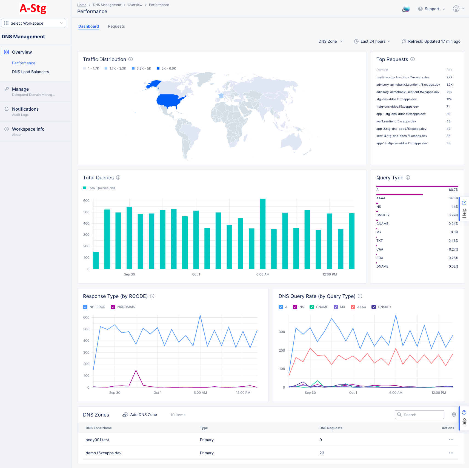Open actions menu for andy001.test zone

tap(451, 440)
